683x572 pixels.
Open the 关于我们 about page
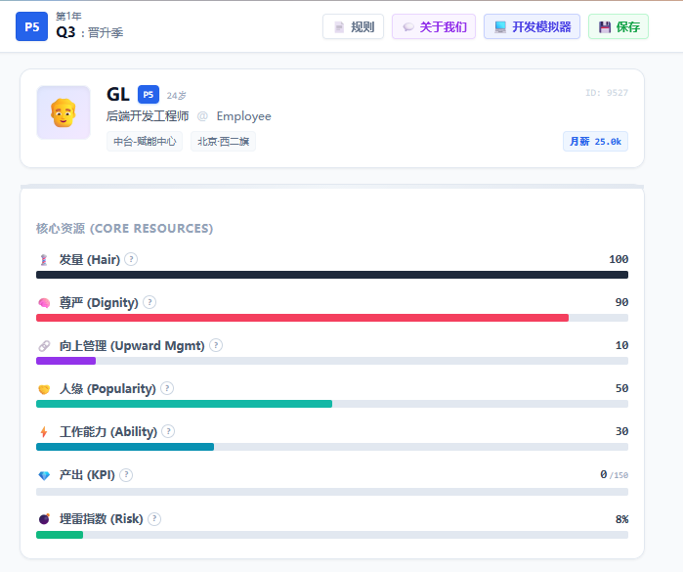(434, 26)
